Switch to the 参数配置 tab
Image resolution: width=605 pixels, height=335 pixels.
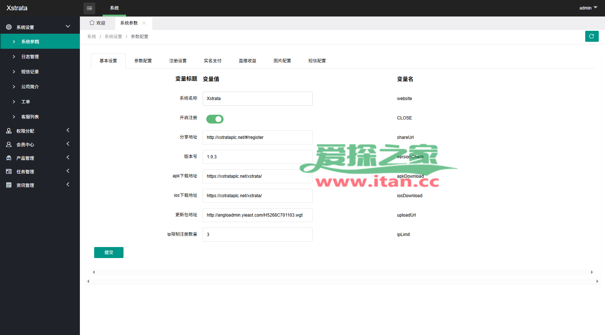point(143,61)
